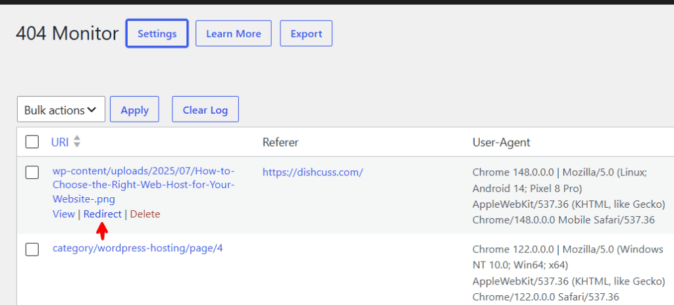Screen dimensions: 674x305
Task: Select the Chrome 148.0.0.0 user-agent text
Action: pyautogui.click(x=568, y=197)
